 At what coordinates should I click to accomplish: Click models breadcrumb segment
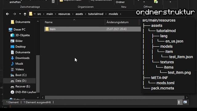113,14
